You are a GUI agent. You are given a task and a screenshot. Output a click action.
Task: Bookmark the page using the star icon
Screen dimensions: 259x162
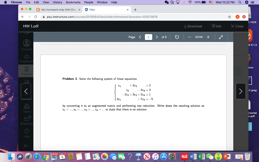coord(229,17)
